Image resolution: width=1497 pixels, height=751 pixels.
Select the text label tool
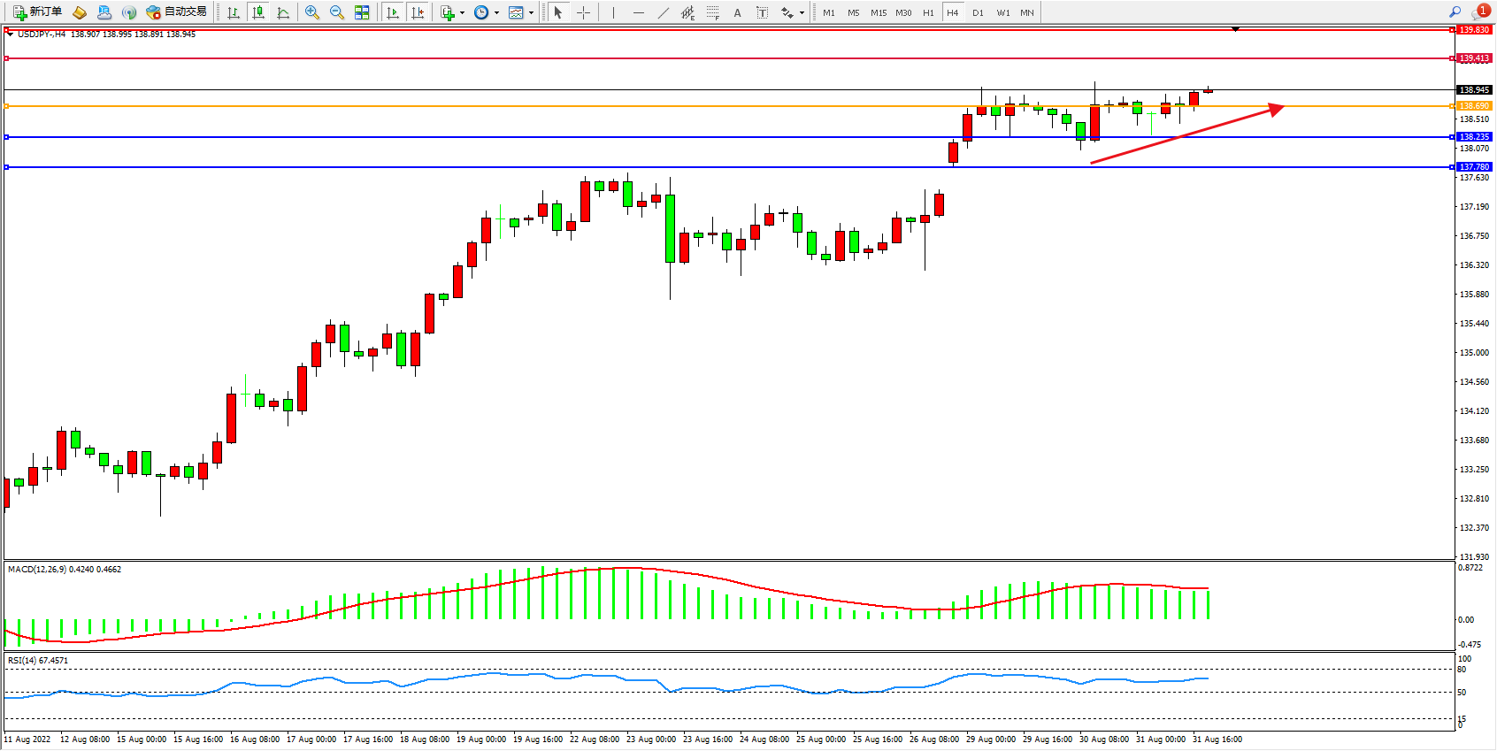tap(762, 12)
